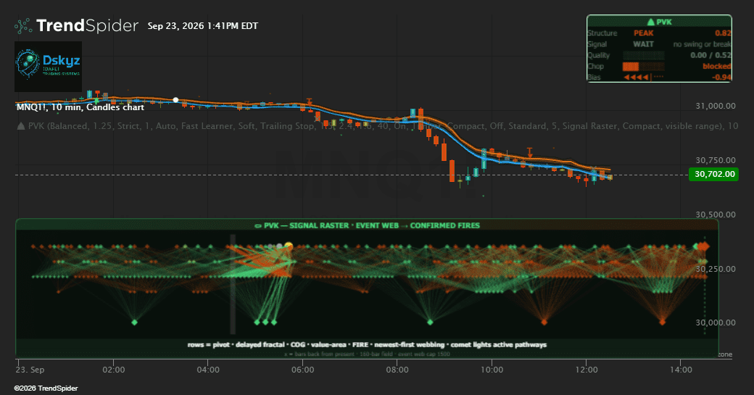Click the large orange diamond at raster's right edge
Screen dimensions: 754x395
coord(703,246)
